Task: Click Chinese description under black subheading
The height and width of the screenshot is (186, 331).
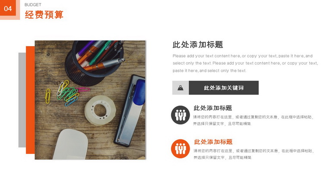Action: pos(253,120)
